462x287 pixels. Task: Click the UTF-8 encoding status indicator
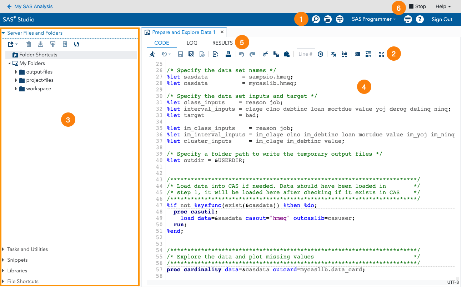[453, 282]
